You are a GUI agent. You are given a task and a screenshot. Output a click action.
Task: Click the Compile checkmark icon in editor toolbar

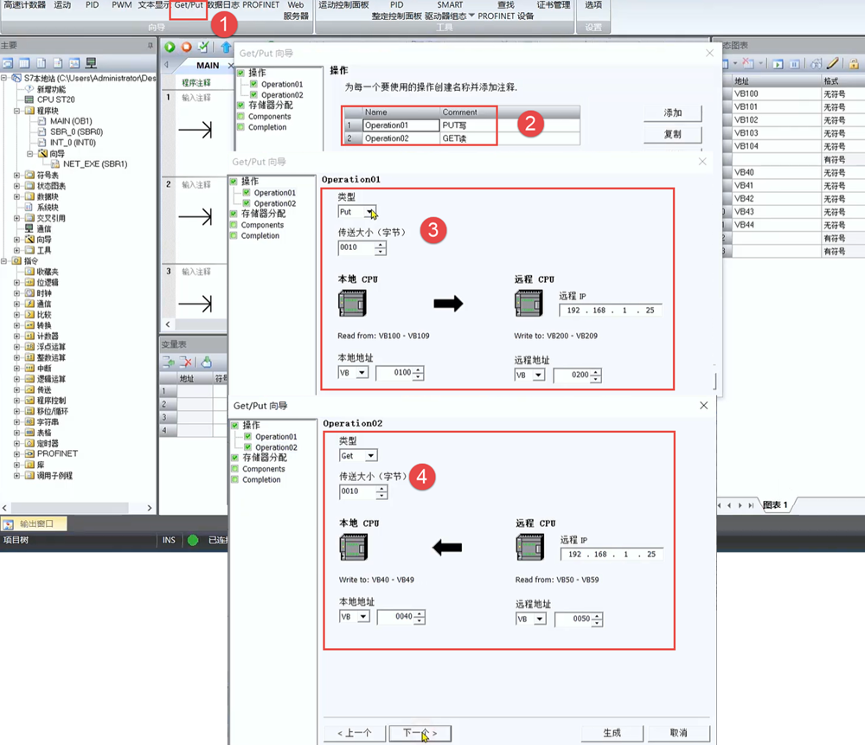(x=203, y=47)
